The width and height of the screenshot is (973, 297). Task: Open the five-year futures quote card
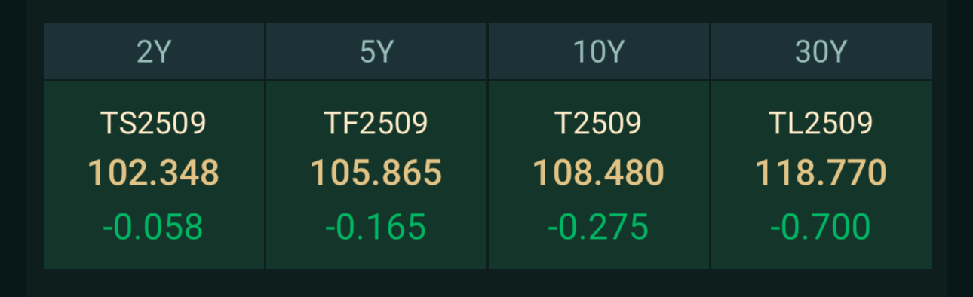tap(376, 175)
